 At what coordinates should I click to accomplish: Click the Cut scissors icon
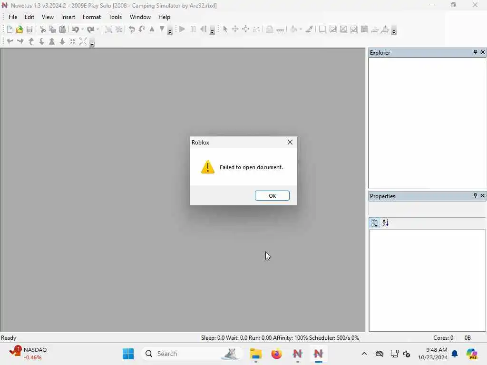pos(43,29)
